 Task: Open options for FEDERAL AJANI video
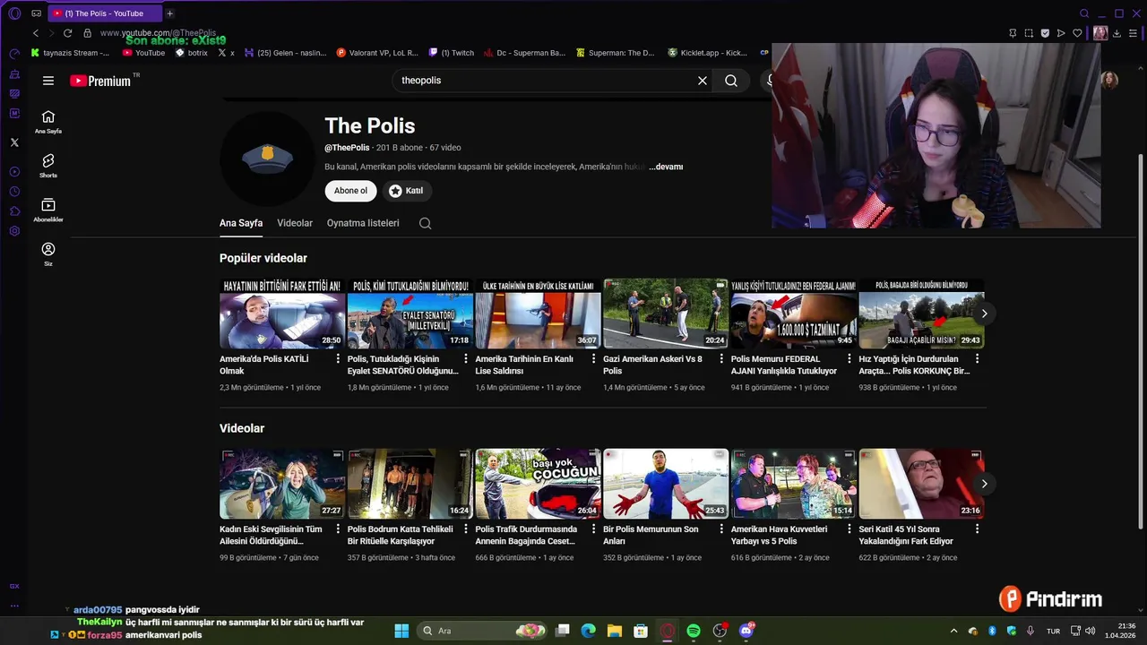tap(849, 359)
